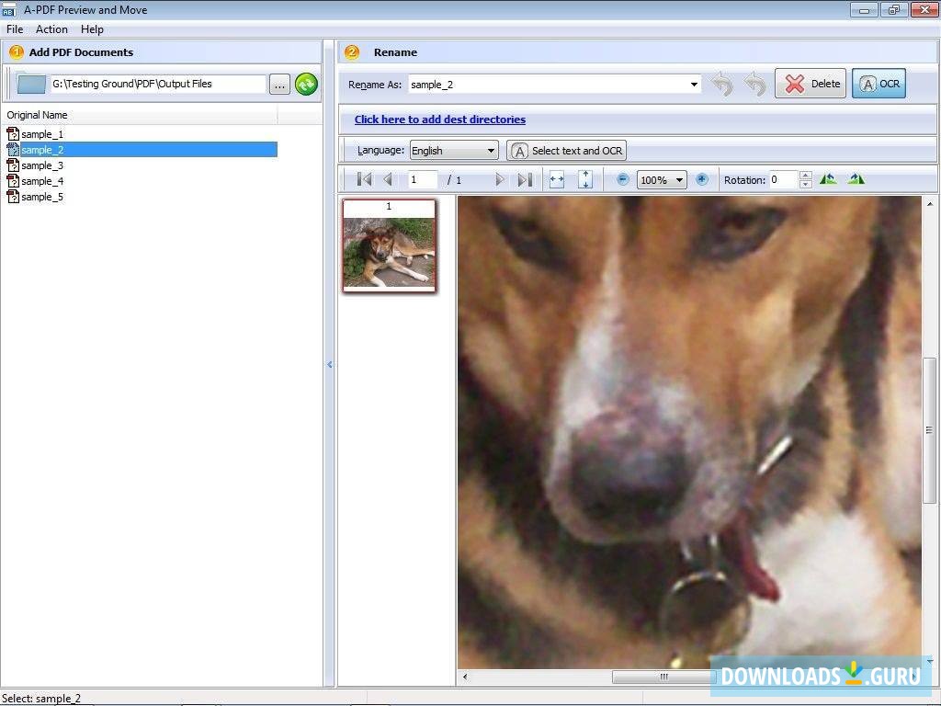Expand the zoom percentage combo box
Screen dimensions: 941x706
click(x=681, y=179)
